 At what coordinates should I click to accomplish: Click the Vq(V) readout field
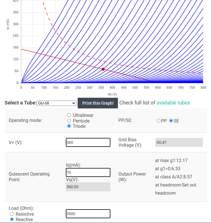pos(88,187)
